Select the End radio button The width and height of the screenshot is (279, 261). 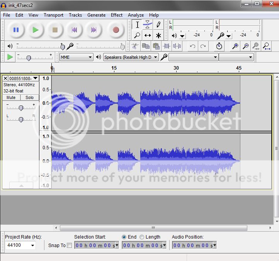(x=124, y=237)
